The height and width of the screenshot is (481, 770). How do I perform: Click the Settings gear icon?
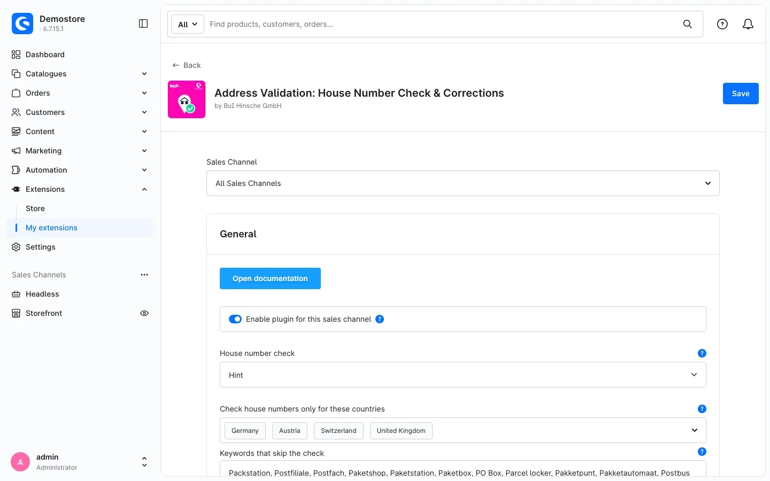[16, 247]
